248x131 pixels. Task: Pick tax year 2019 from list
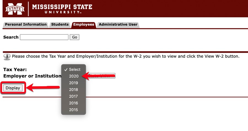(74, 83)
